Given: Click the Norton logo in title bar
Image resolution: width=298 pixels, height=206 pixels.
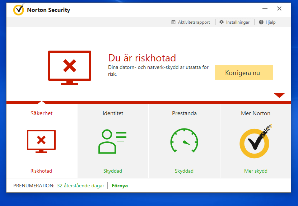Looking at the screenshot, I should click(19, 10).
